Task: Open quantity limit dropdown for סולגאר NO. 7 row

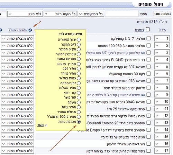Action: coord(17,38)
